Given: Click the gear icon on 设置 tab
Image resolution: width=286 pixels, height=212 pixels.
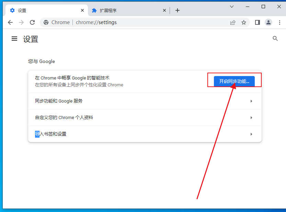Looking at the screenshot, I should click(12, 10).
